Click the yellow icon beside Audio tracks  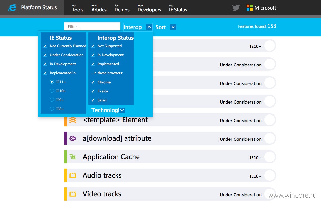point(73,175)
